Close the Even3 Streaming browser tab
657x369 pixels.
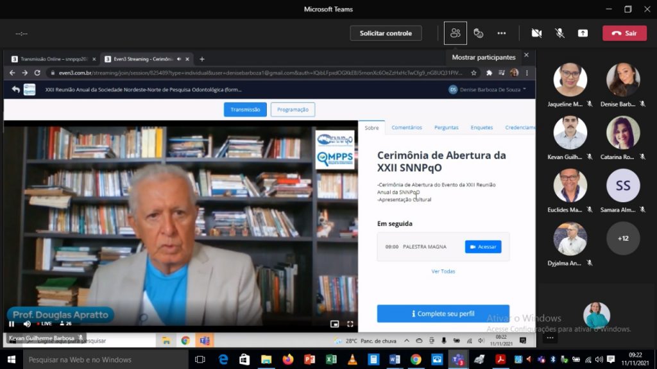click(x=187, y=59)
